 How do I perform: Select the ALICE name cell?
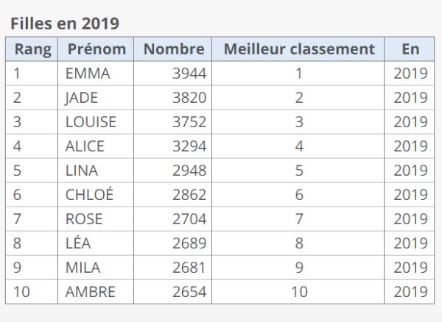pos(85,146)
